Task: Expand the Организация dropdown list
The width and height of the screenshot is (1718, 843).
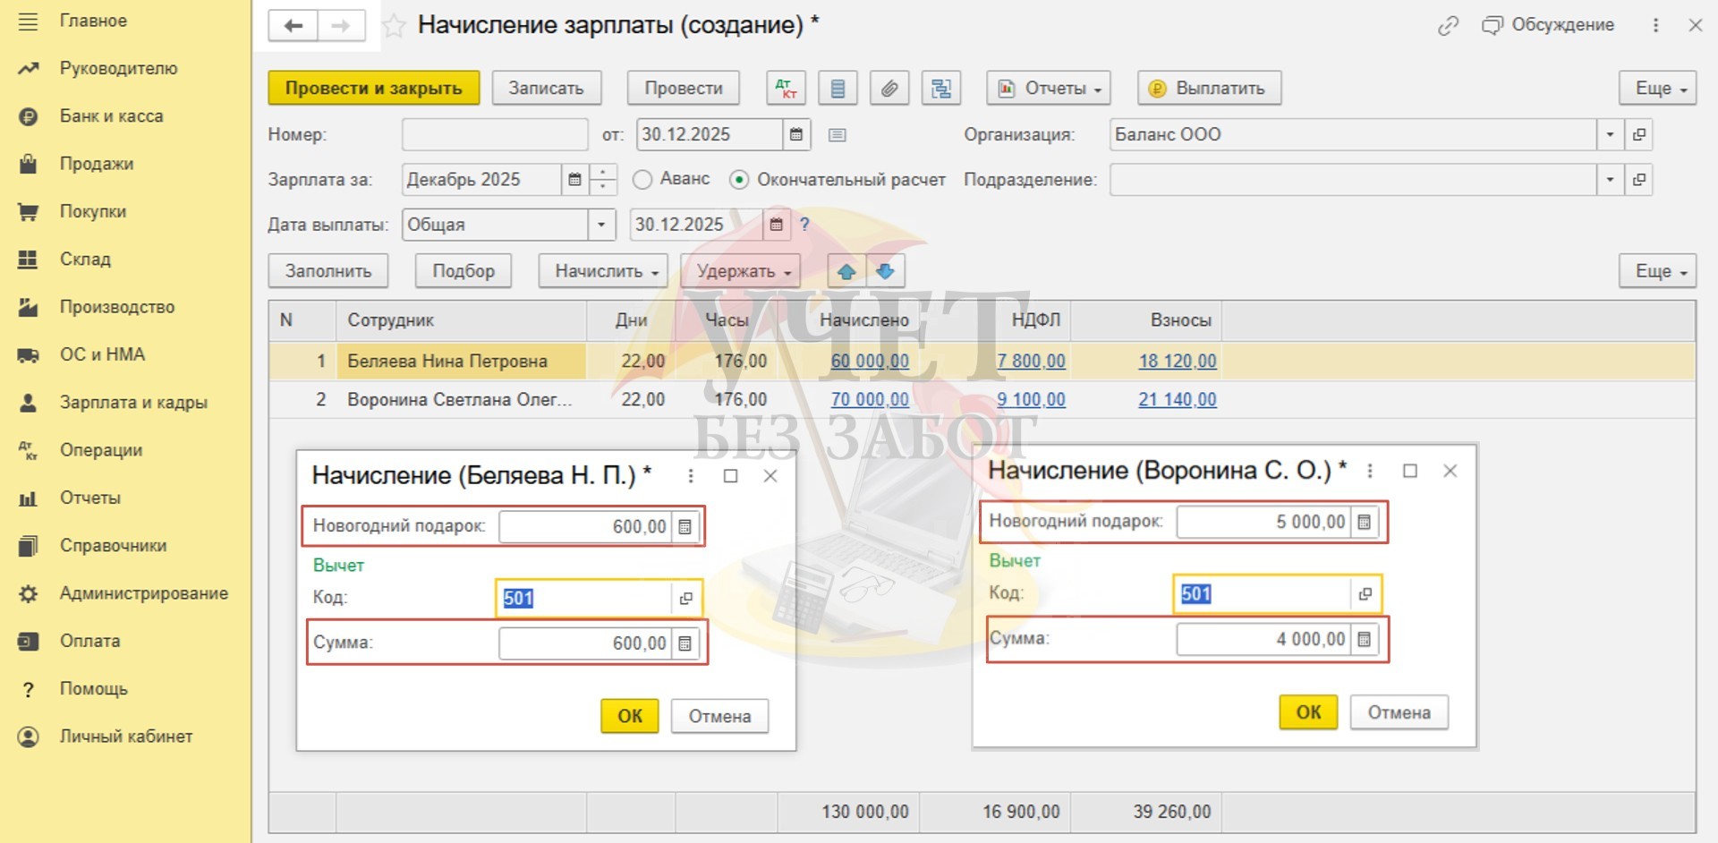Action: (1609, 135)
